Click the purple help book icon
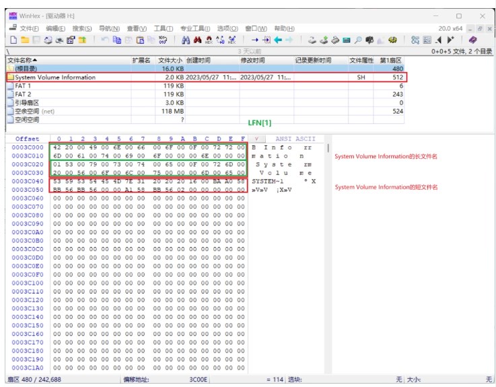496x387 pixels. (472, 40)
